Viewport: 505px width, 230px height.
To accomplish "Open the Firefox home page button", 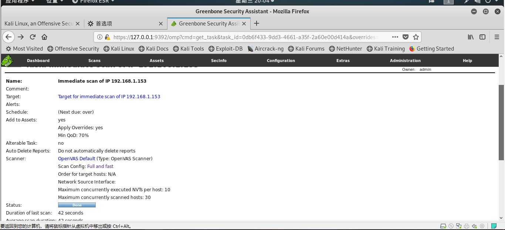I will tap(44, 37).
